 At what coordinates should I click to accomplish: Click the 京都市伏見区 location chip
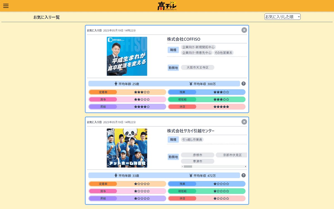pyautogui.click(x=231, y=155)
